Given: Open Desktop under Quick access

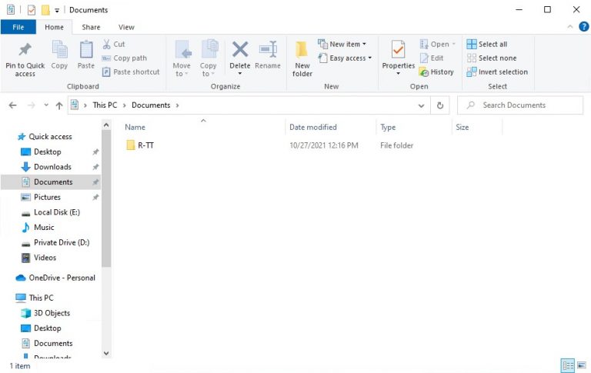Looking at the screenshot, I should tap(48, 152).
